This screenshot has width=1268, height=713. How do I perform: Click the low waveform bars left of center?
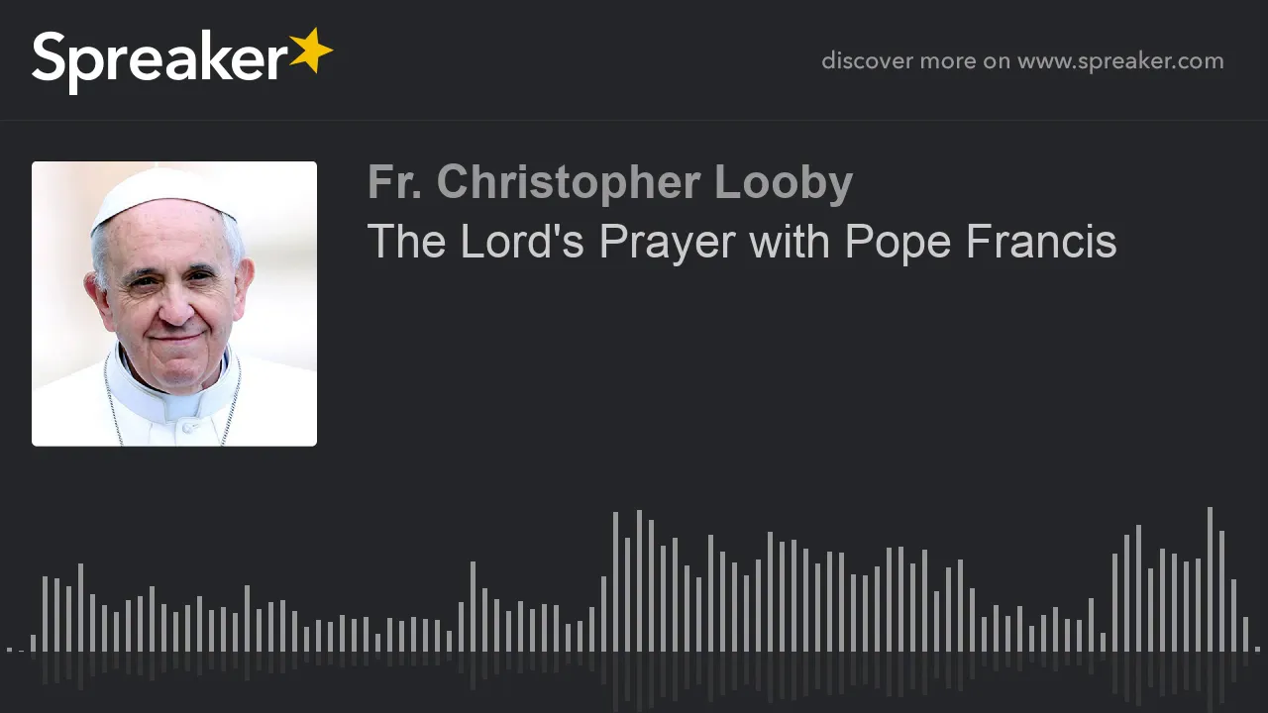pyautogui.click(x=376, y=634)
